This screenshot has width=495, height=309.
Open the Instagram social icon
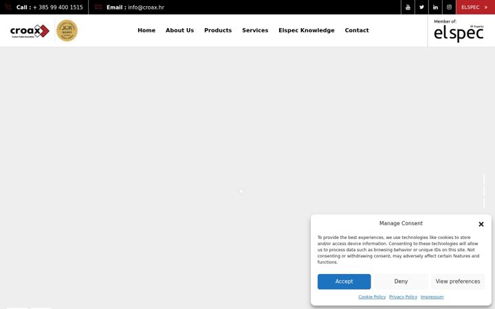pos(449,8)
